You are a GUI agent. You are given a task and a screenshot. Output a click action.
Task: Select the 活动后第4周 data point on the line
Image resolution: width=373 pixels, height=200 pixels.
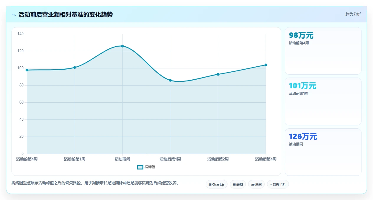pos(266,65)
